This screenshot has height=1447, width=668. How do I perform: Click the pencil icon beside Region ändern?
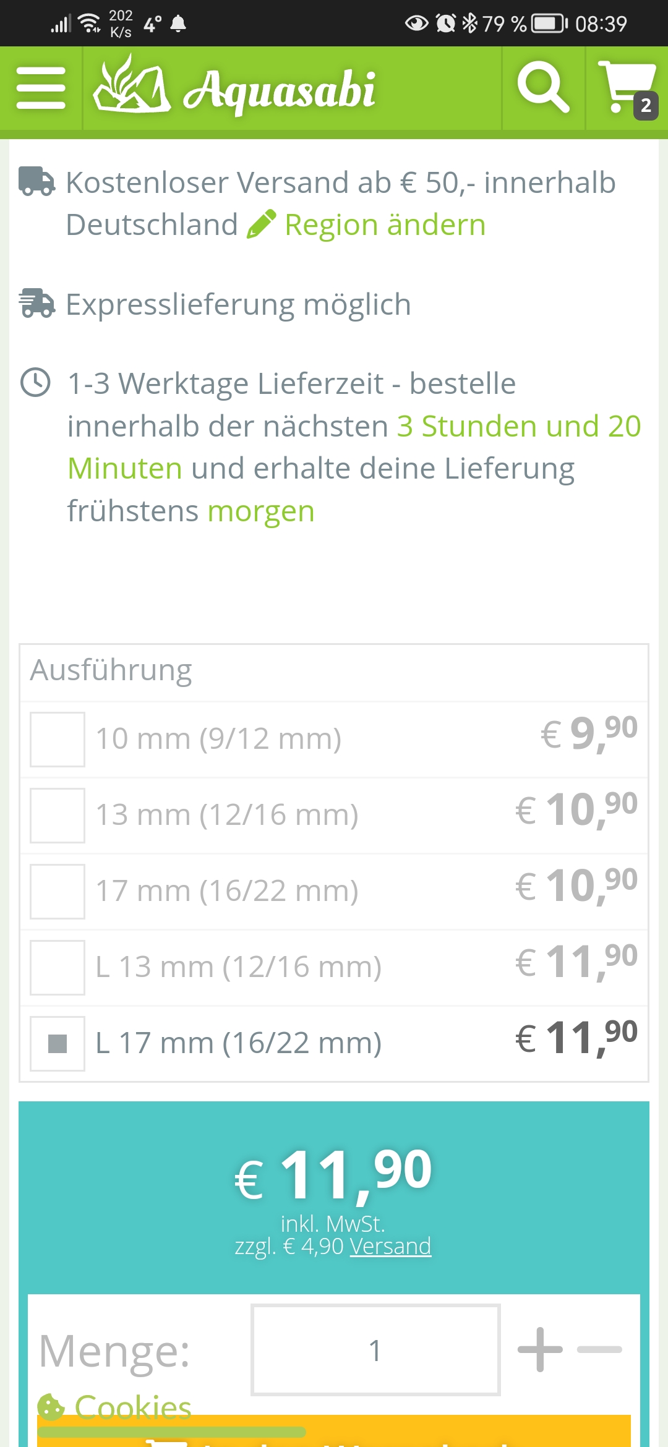(261, 224)
